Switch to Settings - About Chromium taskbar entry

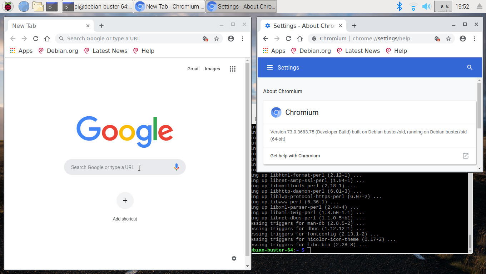pos(241,6)
